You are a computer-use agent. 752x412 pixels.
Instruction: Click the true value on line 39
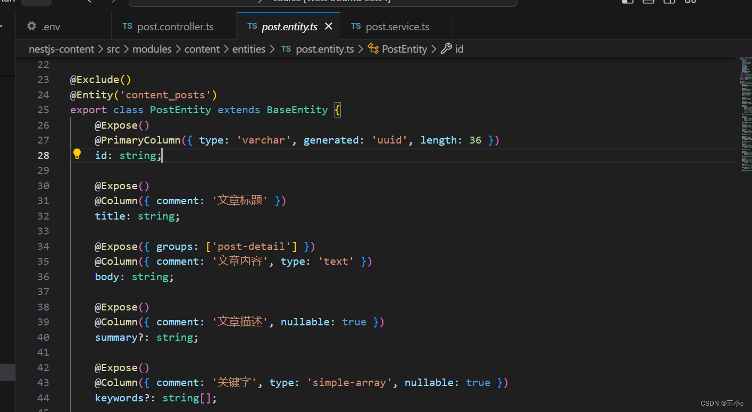tap(354, 322)
